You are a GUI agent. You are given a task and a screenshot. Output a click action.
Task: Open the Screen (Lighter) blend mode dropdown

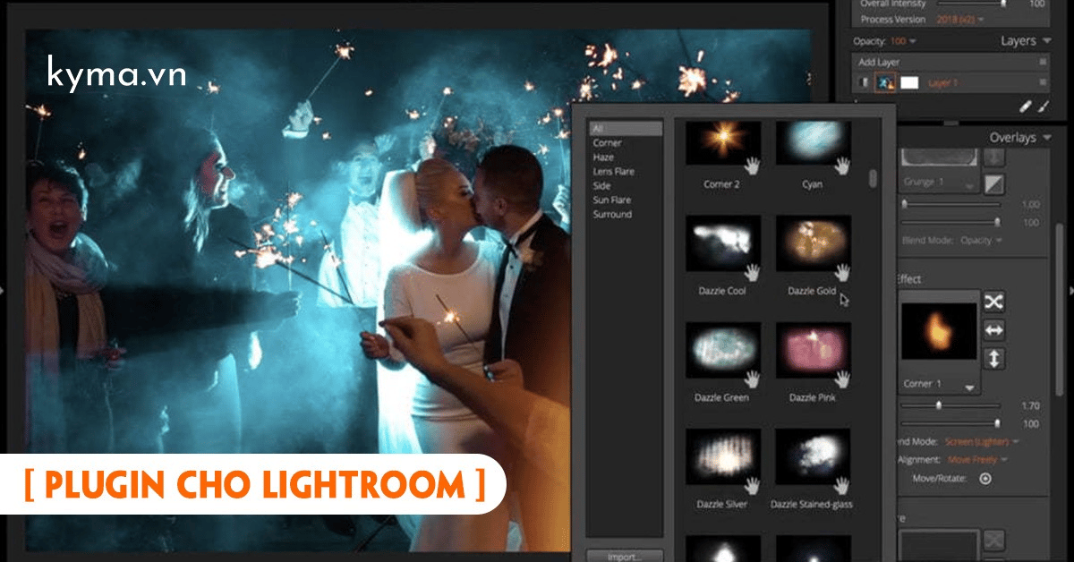pyautogui.click(x=982, y=441)
